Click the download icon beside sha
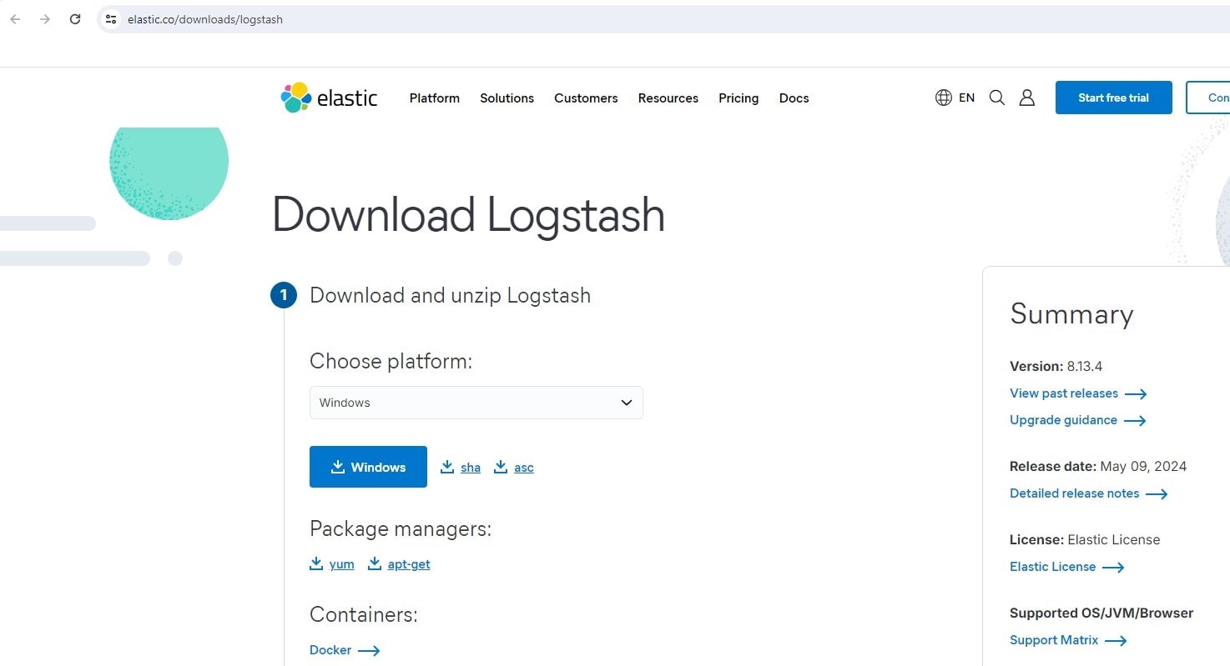This screenshot has width=1230, height=666. point(447,467)
